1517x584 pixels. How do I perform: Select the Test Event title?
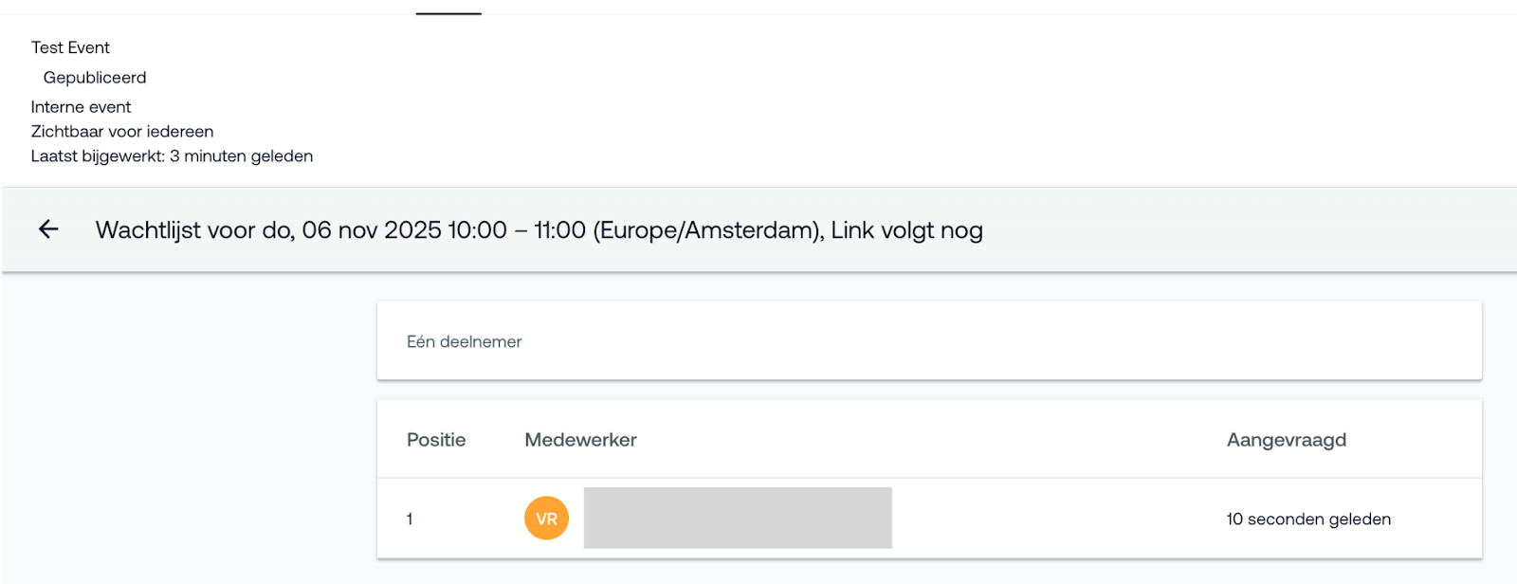tap(70, 47)
